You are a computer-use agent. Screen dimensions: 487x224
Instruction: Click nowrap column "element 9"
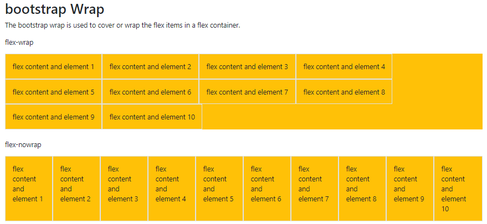coord(409,189)
